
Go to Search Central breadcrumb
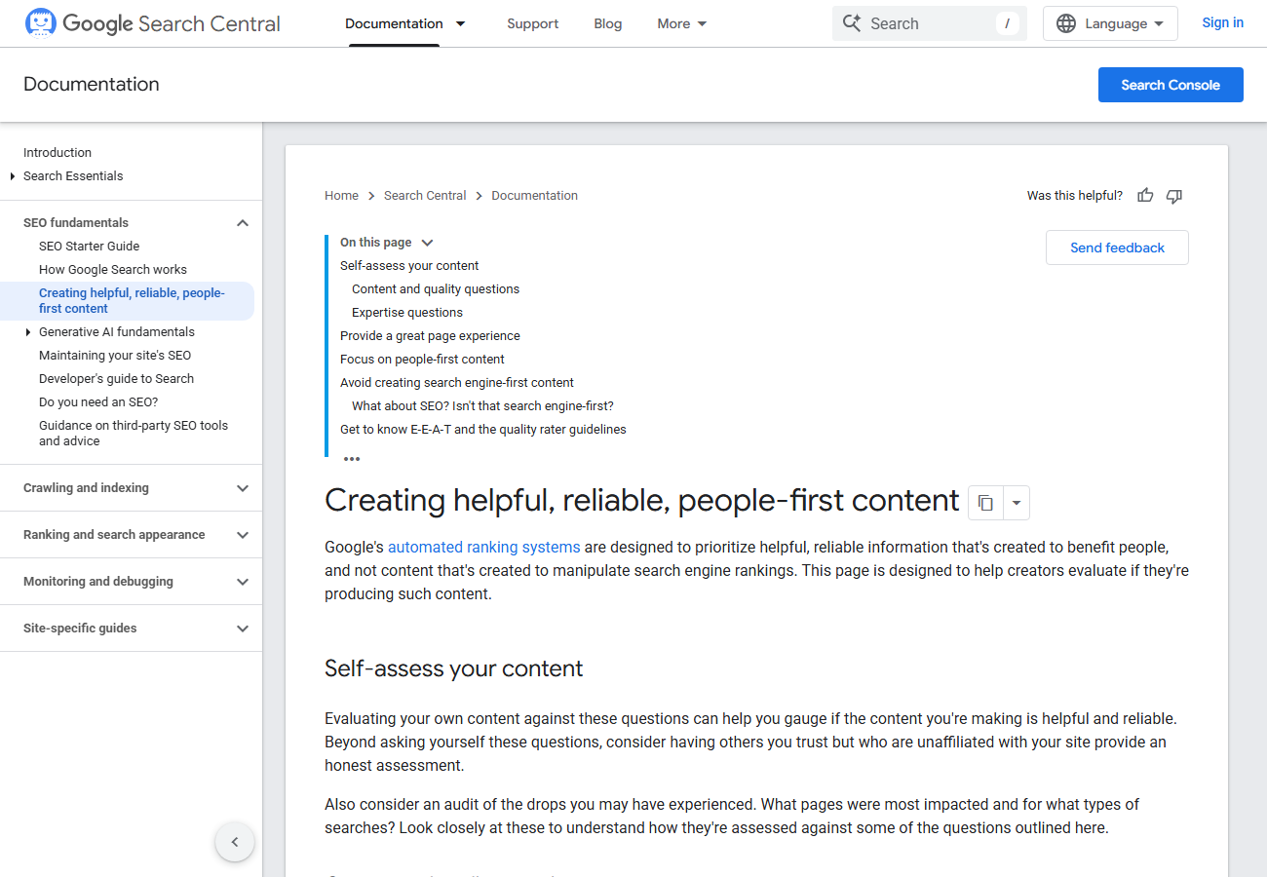425,196
